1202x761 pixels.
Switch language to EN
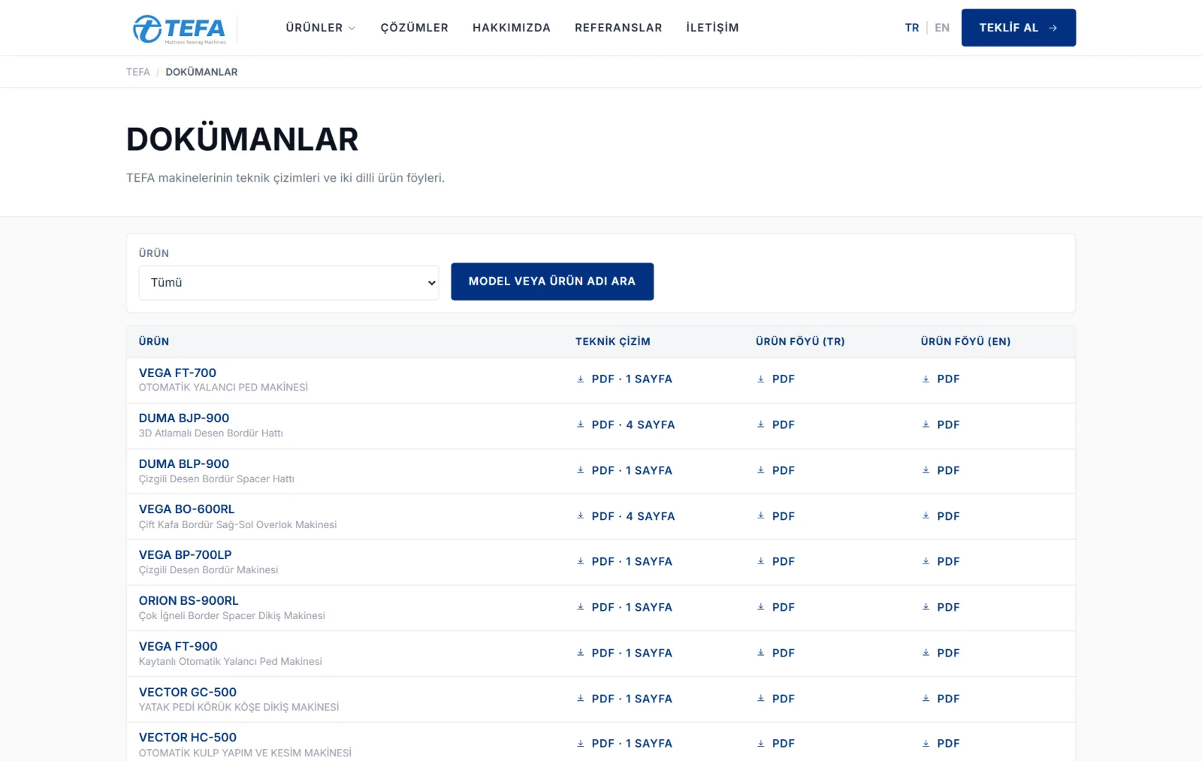(x=942, y=28)
